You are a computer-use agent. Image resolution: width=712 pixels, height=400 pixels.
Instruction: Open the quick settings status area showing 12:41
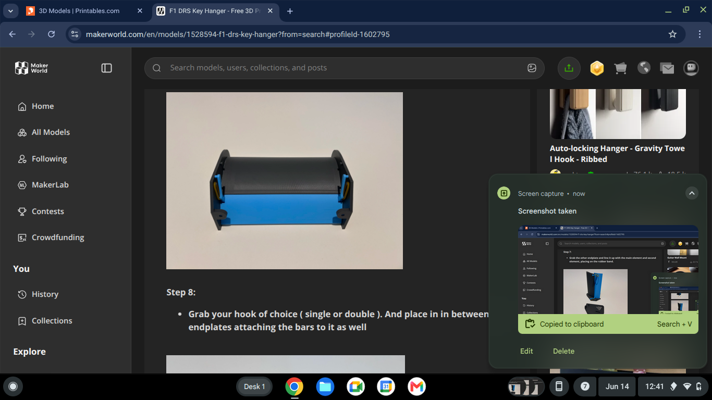[673, 386]
